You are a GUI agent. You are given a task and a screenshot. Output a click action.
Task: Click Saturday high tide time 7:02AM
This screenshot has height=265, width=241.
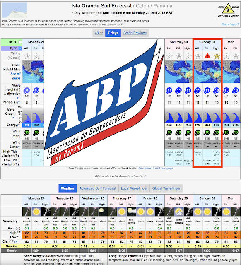(x=169, y=152)
